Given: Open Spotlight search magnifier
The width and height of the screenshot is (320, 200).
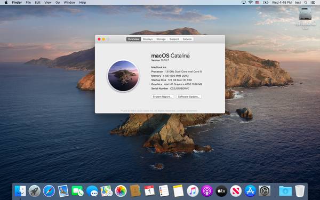Looking at the screenshot, I should [x=306, y=3].
